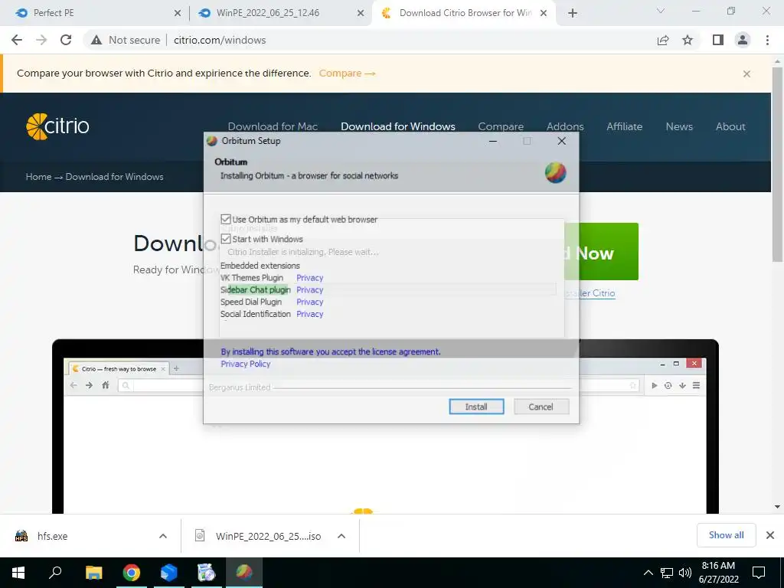Select the Download Citrio Browser tab
This screenshot has width=784, height=588.
click(x=463, y=13)
